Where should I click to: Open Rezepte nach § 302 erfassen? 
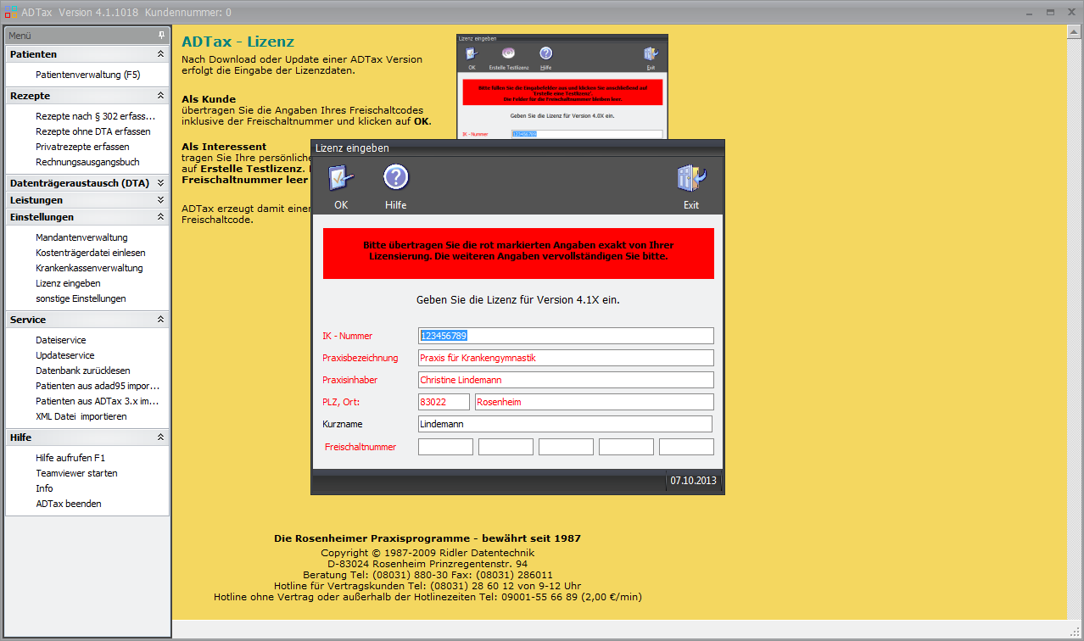(x=96, y=116)
